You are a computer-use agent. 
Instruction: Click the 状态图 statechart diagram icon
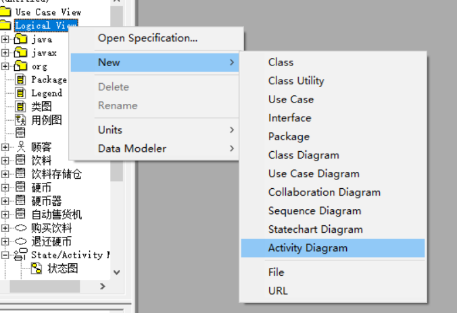click(x=37, y=268)
